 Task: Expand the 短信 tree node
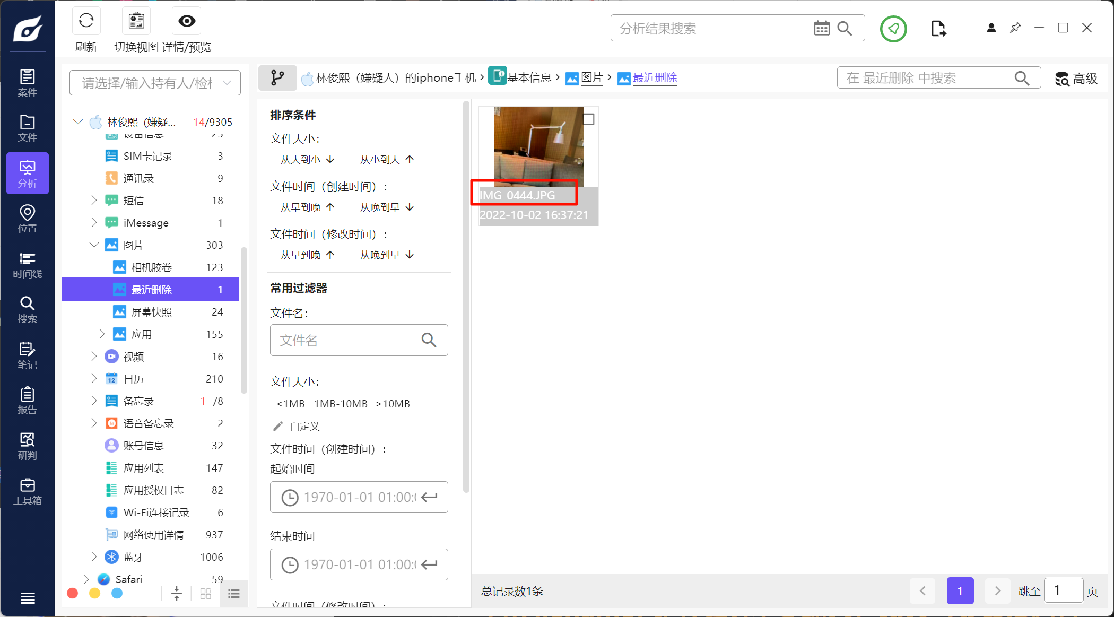pos(94,200)
